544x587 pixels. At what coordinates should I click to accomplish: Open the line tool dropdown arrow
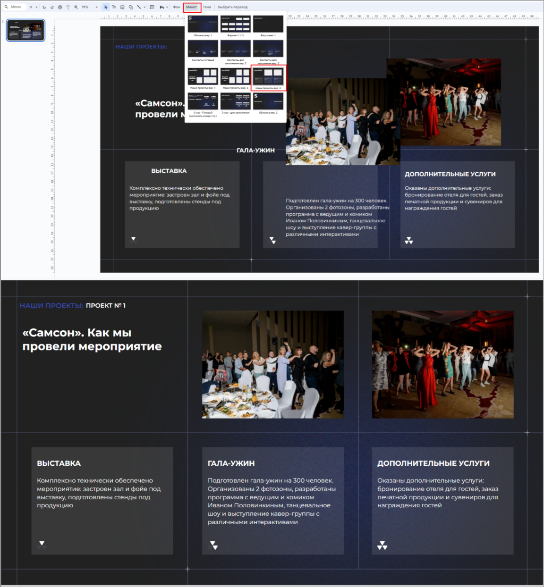pos(144,7)
